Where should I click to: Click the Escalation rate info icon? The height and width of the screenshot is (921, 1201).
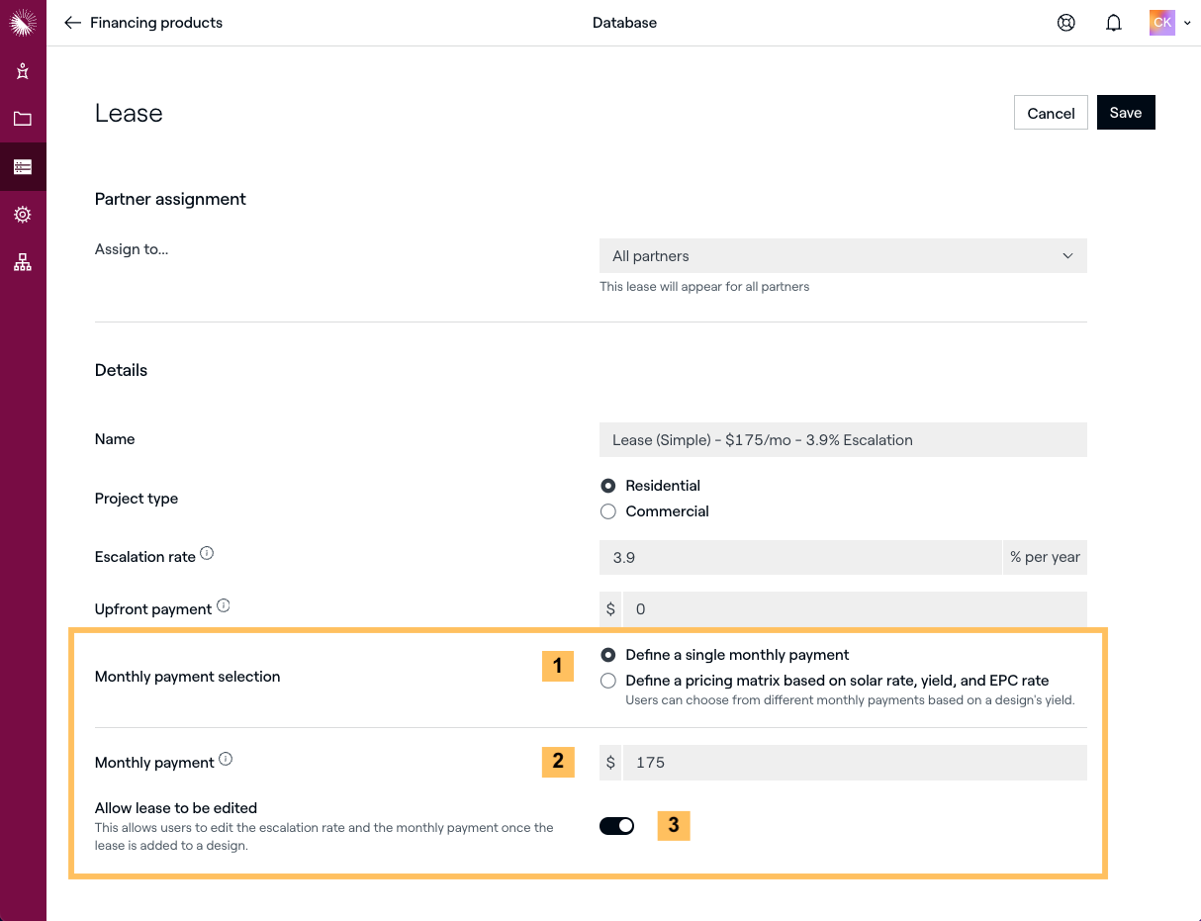[x=207, y=554]
